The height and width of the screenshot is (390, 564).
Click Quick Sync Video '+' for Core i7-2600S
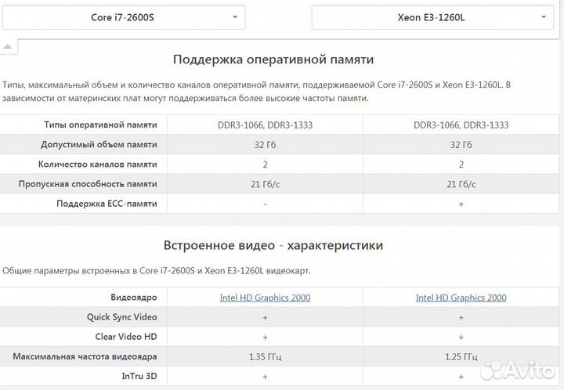tap(265, 317)
